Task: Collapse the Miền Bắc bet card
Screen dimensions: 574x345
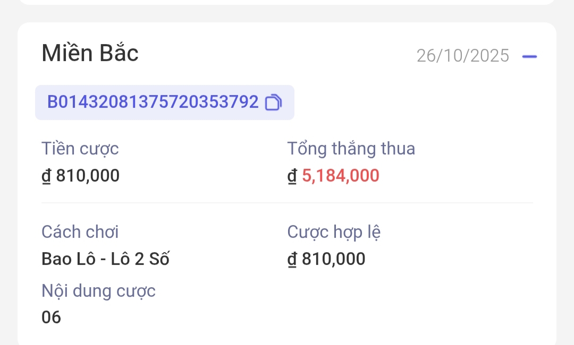Action: click(x=529, y=56)
